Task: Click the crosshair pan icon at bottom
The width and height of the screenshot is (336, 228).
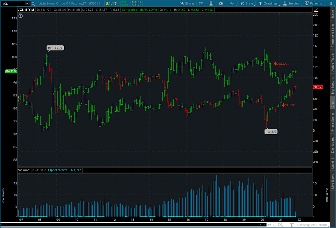Action: coord(275,225)
